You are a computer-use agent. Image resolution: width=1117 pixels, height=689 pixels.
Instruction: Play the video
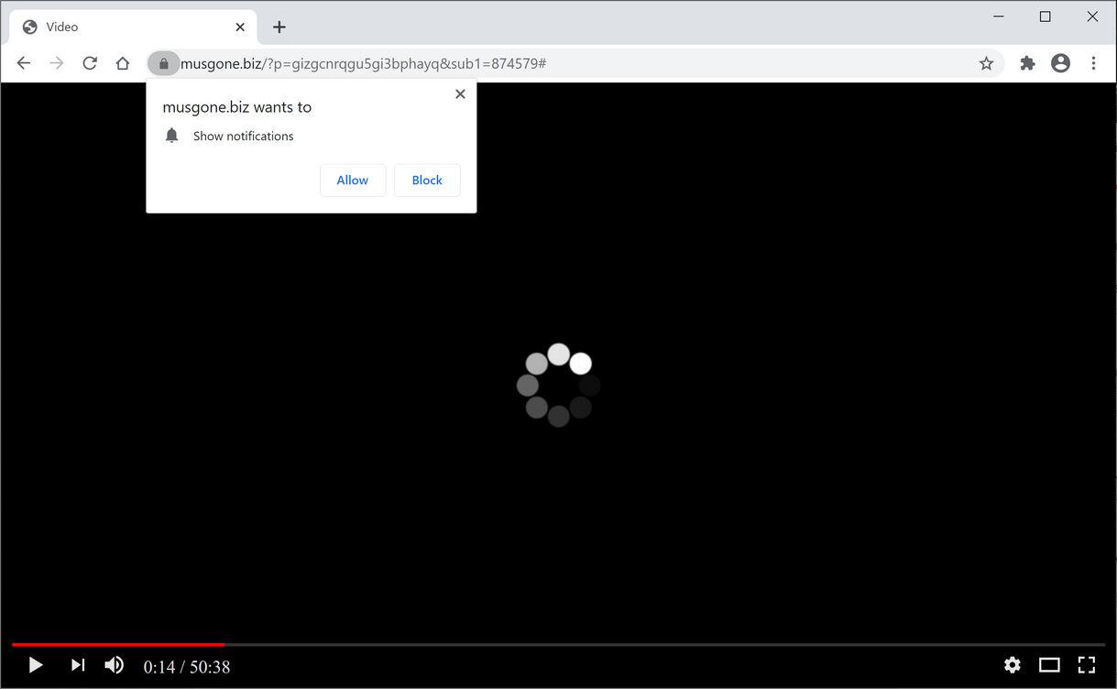(x=35, y=665)
